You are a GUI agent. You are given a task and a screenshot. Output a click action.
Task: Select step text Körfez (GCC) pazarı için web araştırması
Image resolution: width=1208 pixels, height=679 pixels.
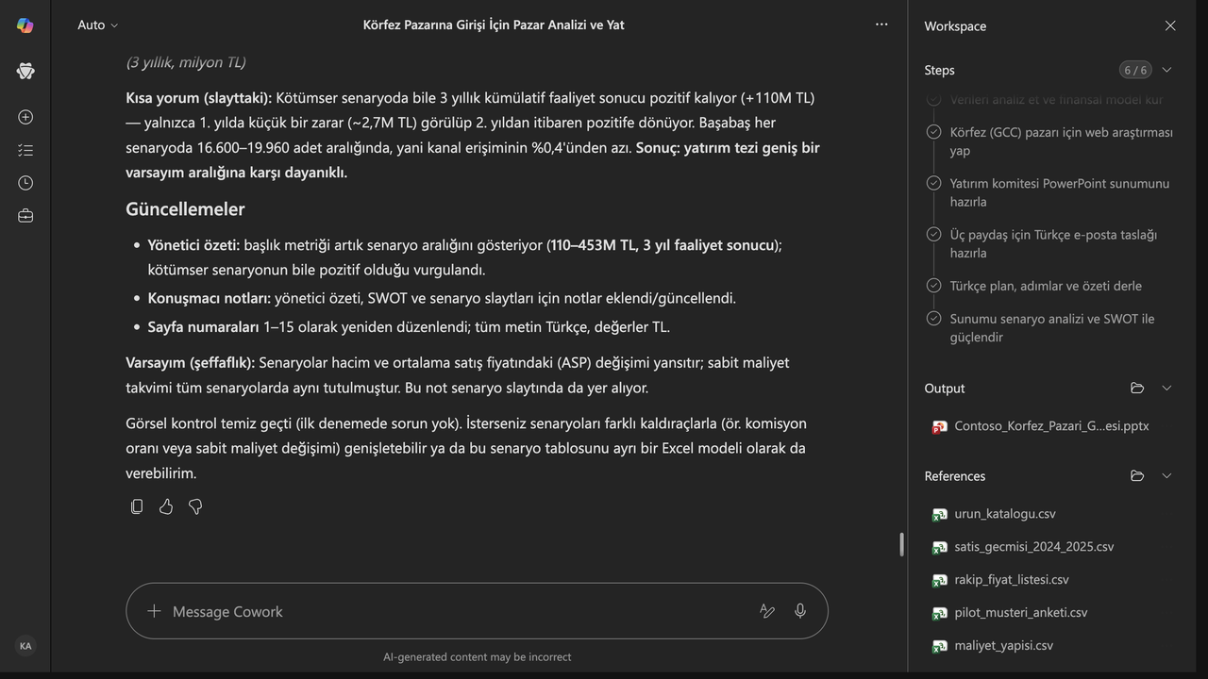pyautogui.click(x=1061, y=141)
